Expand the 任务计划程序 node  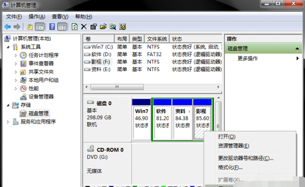pos(16,55)
